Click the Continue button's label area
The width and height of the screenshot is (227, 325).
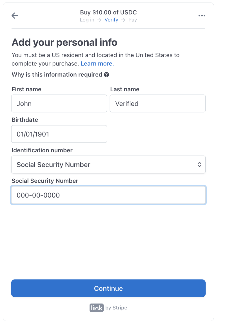[108, 288]
